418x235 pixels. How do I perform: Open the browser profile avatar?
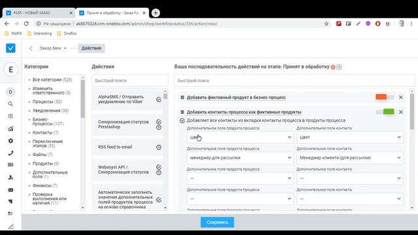(401, 23)
